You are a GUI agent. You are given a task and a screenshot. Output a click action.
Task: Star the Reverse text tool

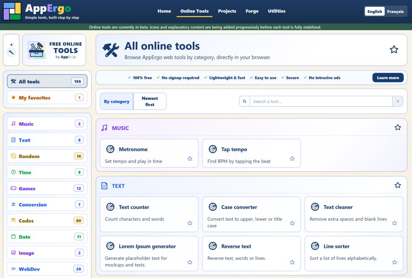[292, 262]
